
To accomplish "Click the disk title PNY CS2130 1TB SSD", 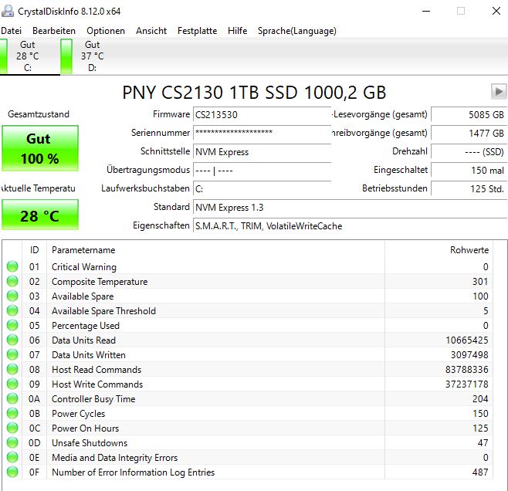I will (254, 93).
